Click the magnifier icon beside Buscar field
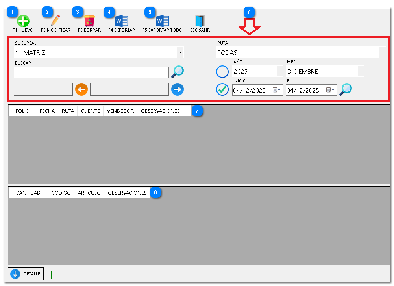The height and width of the screenshot is (286, 394). pyautogui.click(x=178, y=72)
